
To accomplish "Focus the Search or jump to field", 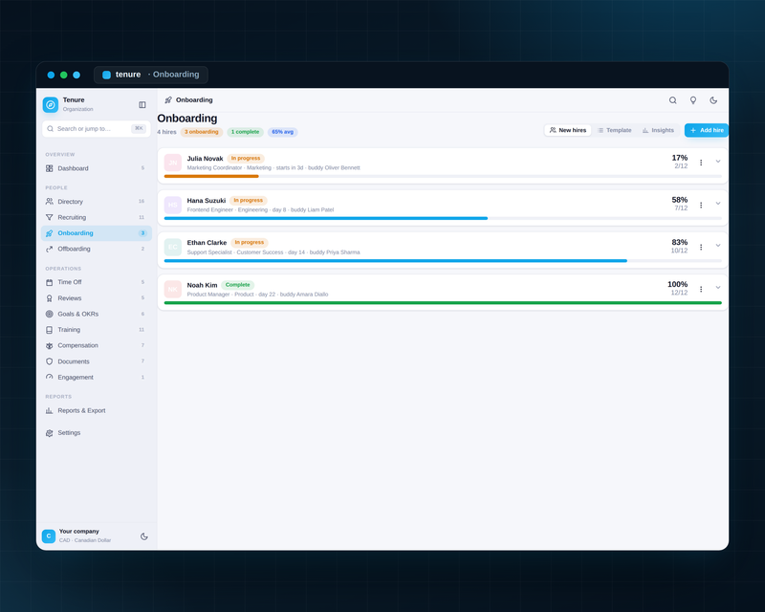I will (97, 129).
